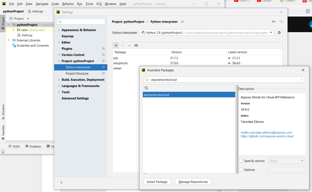The image size is (312, 192).
Task: Click the marker icon beside Python Interpreter breadcrumb
Action: click(183, 22)
